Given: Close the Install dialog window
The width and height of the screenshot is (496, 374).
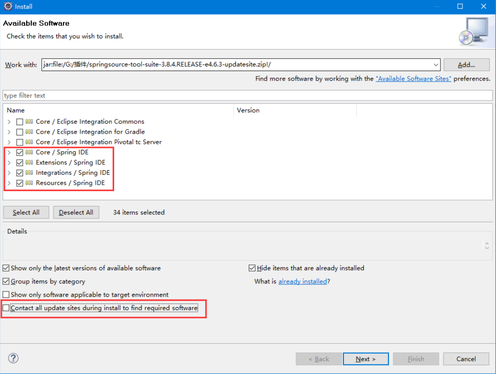Looking at the screenshot, I should pyautogui.click(x=484, y=6).
